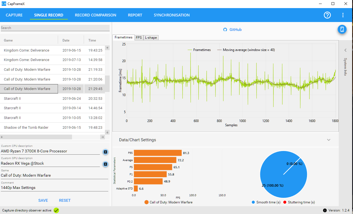Image resolution: width=353 pixels, height=214 pixels.
Task: Click the P5 bar showing 65.1
Action: 153,167
